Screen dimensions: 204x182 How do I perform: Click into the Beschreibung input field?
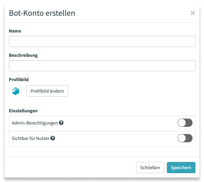click(x=102, y=66)
